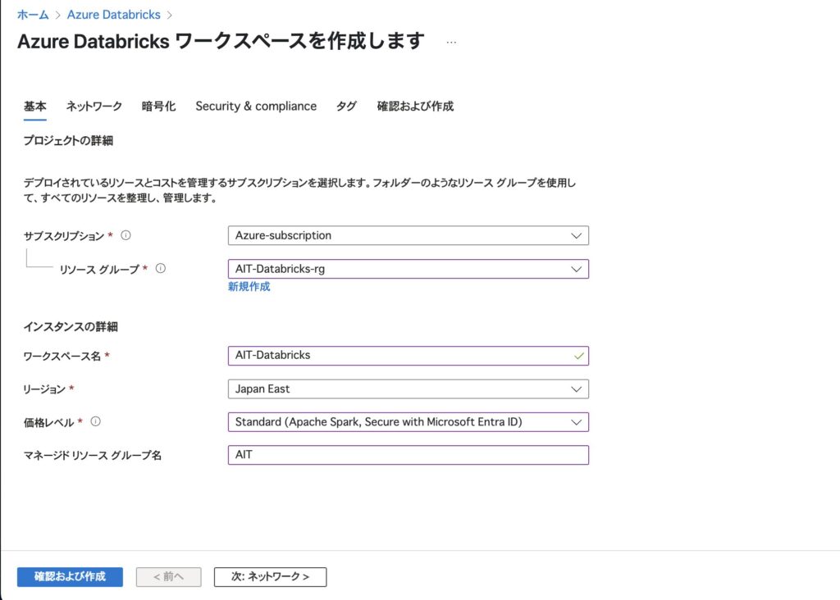Click the リージョン label
Image resolution: width=840 pixels, height=600 pixels.
[44, 389]
